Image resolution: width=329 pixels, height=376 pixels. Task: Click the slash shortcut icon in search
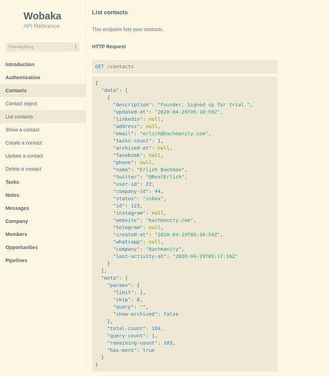75,47
